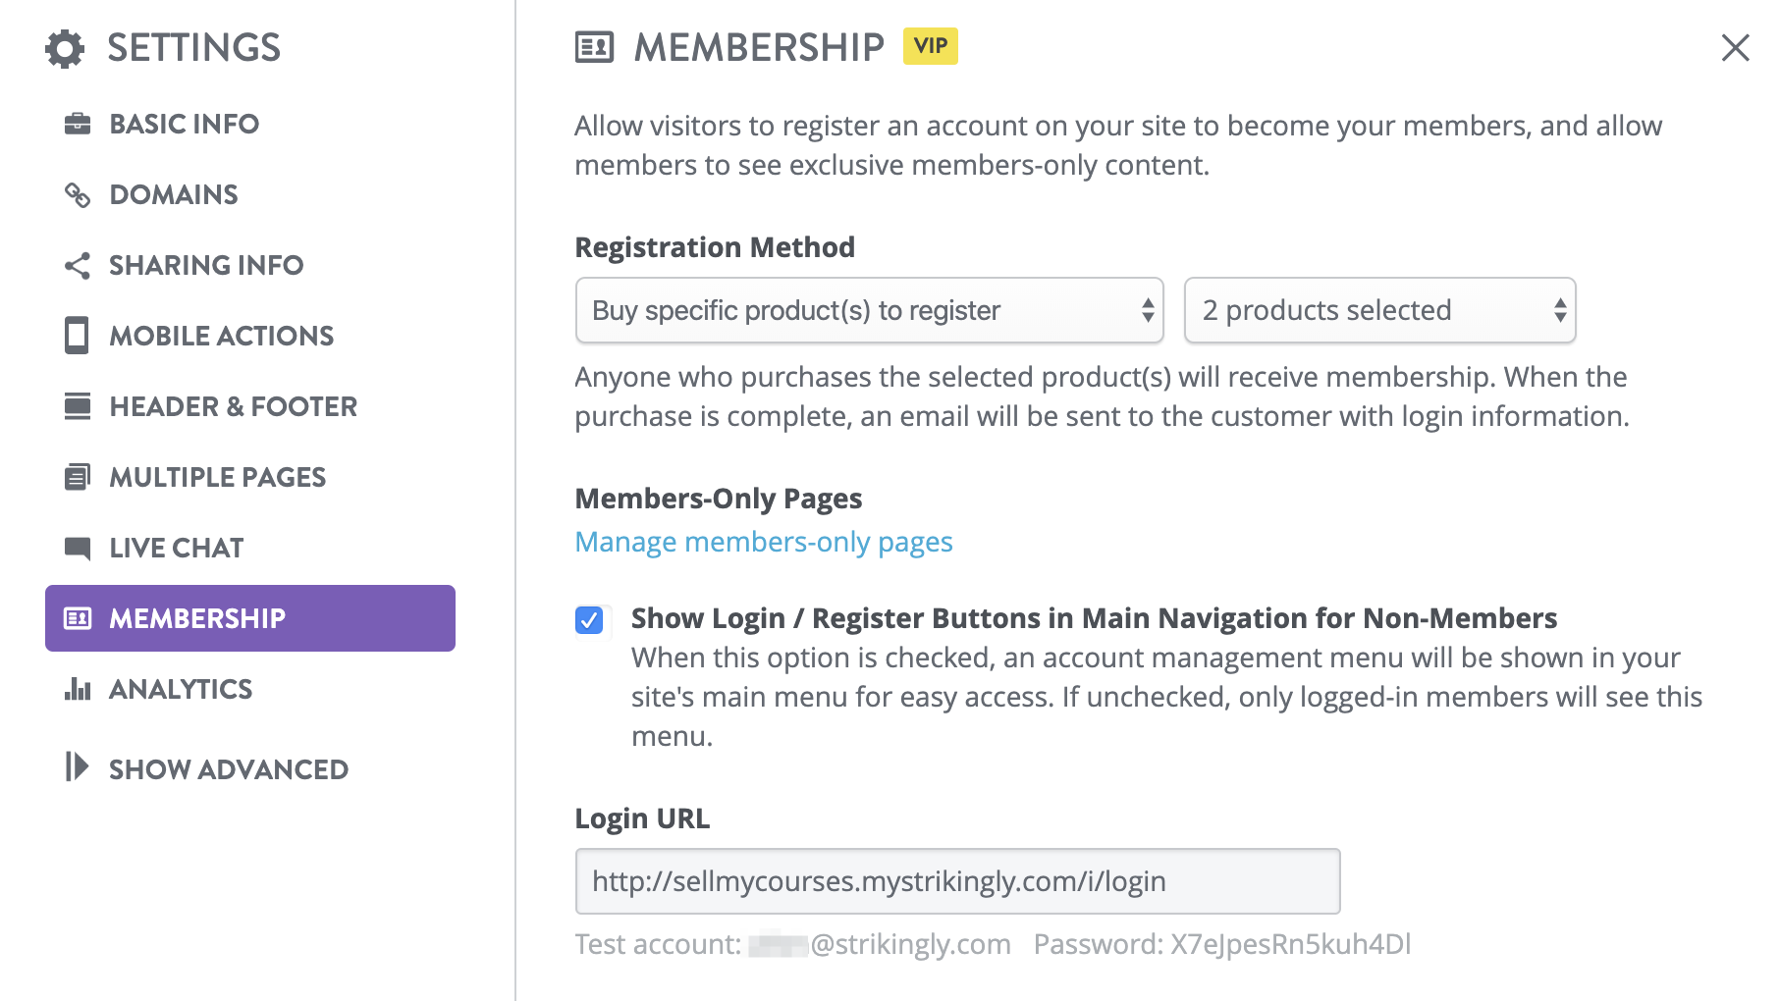This screenshot has height=1001, width=1779.
Task: Click the Multiple Pages document icon
Action: [x=78, y=477]
